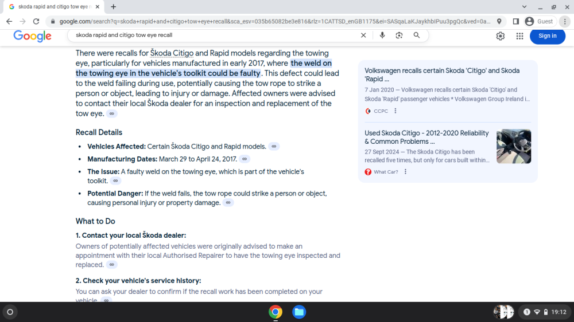Click the browser forward arrow

point(23,22)
